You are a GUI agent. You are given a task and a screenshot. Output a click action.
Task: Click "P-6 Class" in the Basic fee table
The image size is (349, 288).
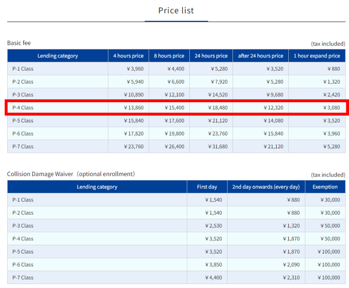[x=23, y=134]
